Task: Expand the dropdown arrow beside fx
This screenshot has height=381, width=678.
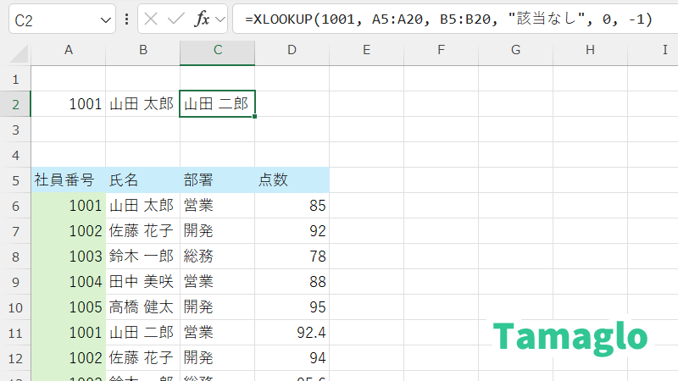Action: click(x=220, y=19)
